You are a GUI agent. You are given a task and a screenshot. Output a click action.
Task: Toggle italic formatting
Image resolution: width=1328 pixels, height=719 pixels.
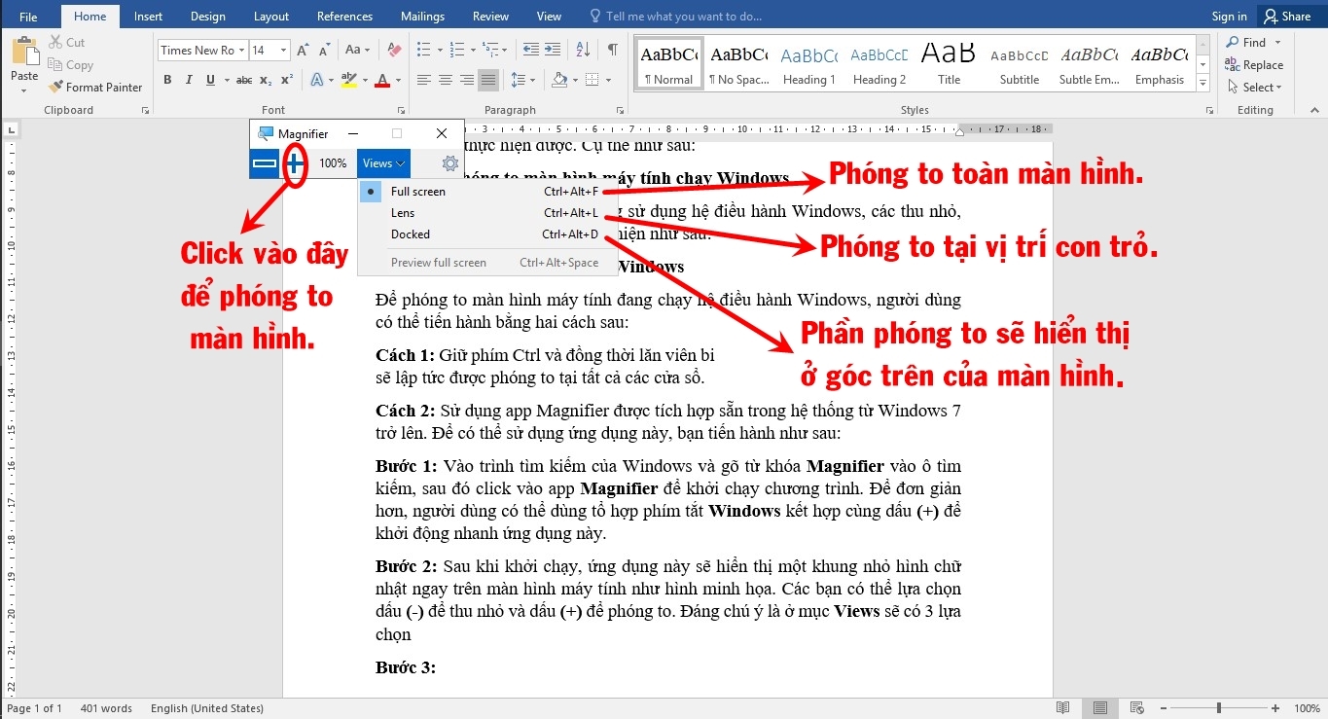click(x=189, y=80)
